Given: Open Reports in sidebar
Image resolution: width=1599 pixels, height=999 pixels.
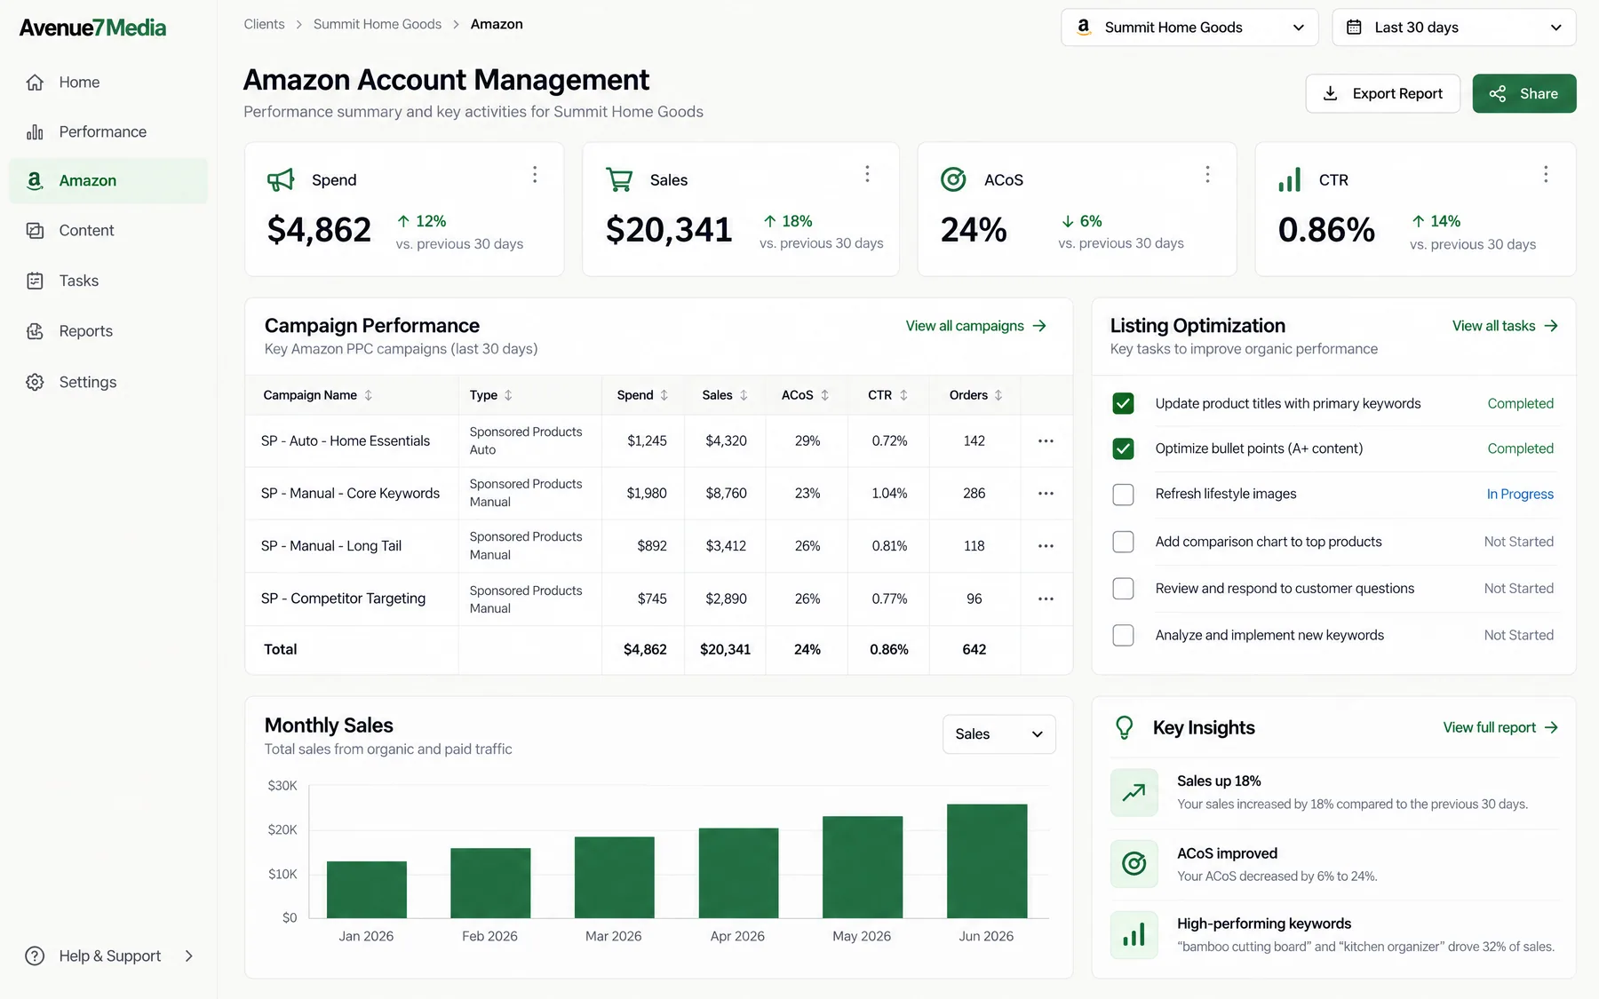Looking at the screenshot, I should (108, 331).
